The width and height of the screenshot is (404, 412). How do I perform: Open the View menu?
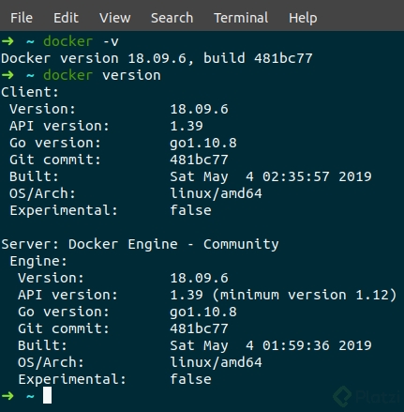(x=114, y=18)
